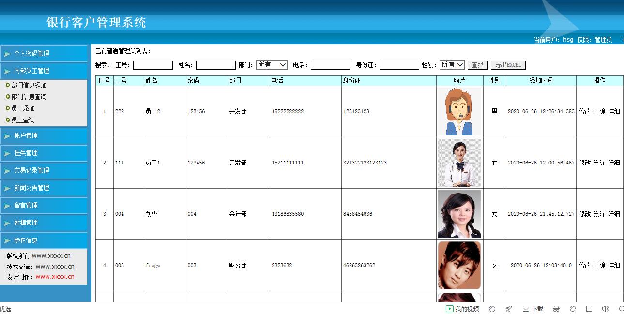This screenshot has height=314, width=624.
Task: Click the 导出EXCEL export button
Action: [x=508, y=65]
